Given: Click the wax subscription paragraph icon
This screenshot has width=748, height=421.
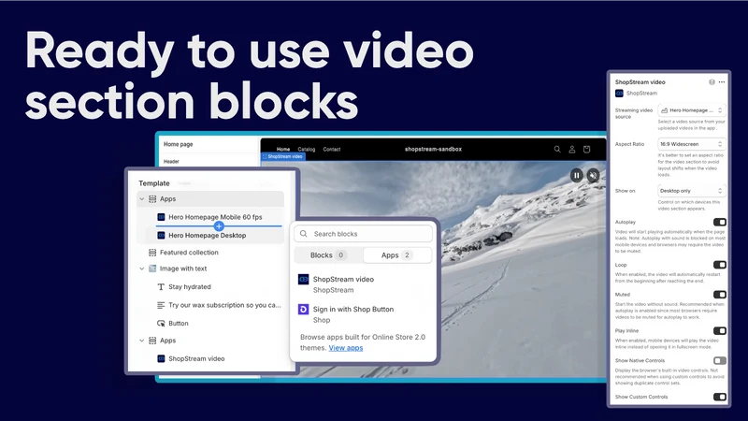Looking at the screenshot, I should [161, 305].
